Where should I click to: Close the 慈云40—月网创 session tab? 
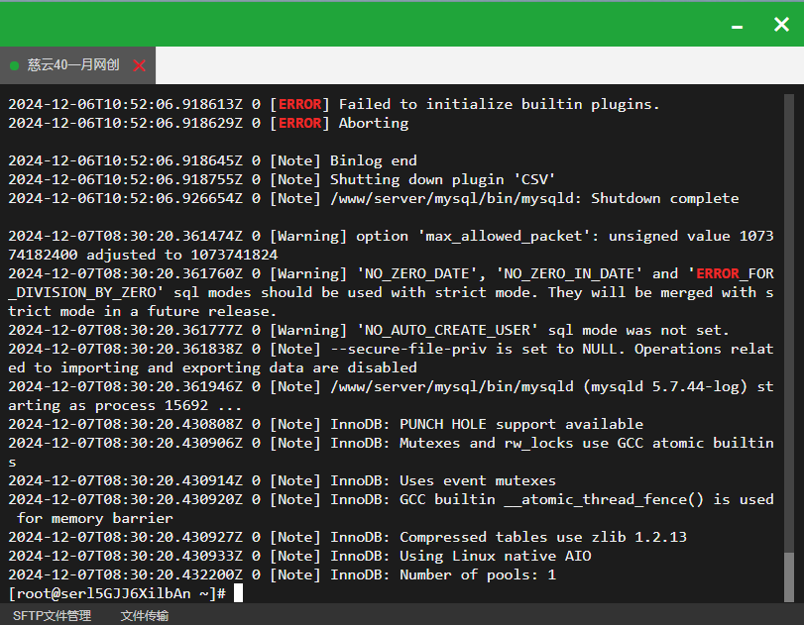pos(139,65)
